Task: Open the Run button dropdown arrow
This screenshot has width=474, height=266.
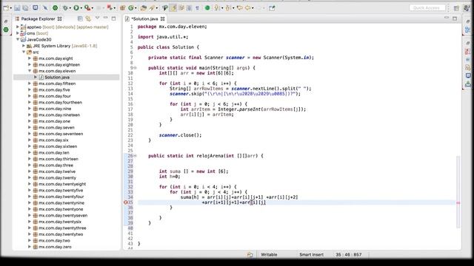Action: pyautogui.click(x=81, y=8)
